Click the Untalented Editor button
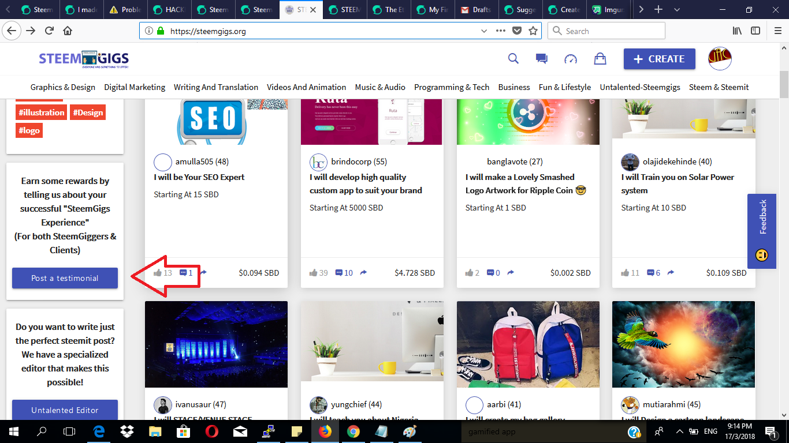This screenshot has height=443, width=789. coord(65,410)
